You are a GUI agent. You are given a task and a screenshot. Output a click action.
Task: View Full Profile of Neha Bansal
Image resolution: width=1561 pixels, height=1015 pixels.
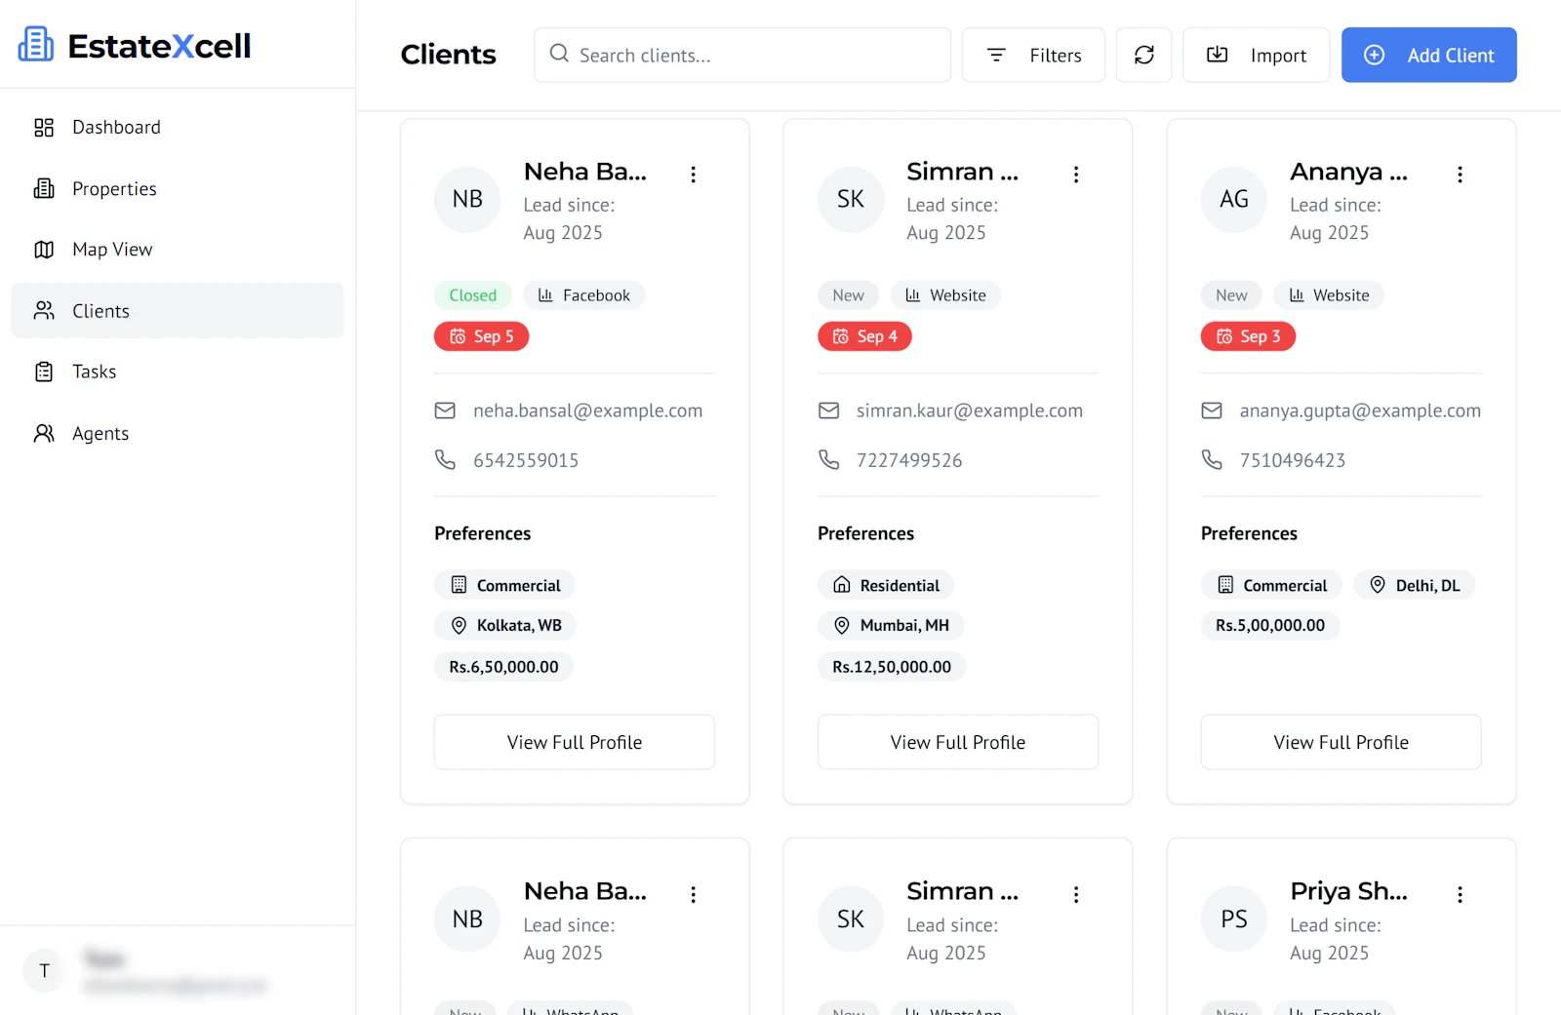(x=575, y=742)
